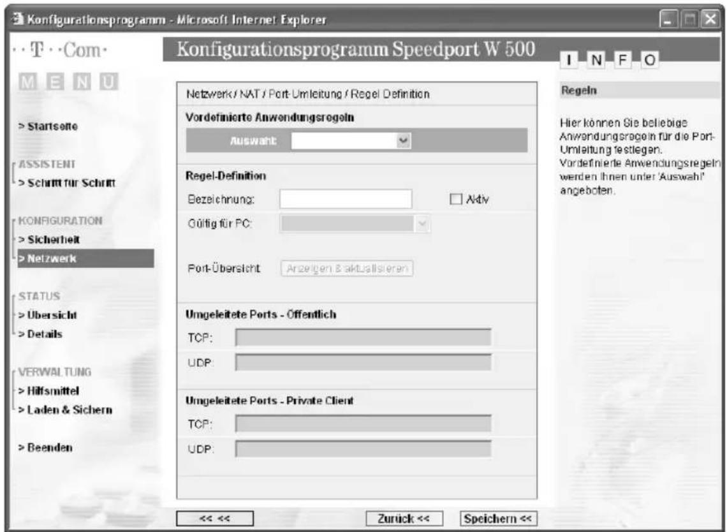
Task: Click the Konfigurationsprogramm Speedport W 500 title
Action: coord(356,50)
